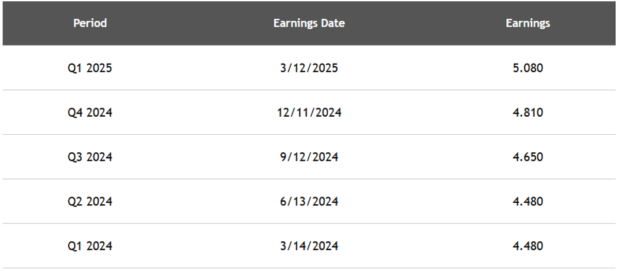The image size is (621, 271).
Task: Click the 5.080 earnings value
Action: (x=528, y=67)
